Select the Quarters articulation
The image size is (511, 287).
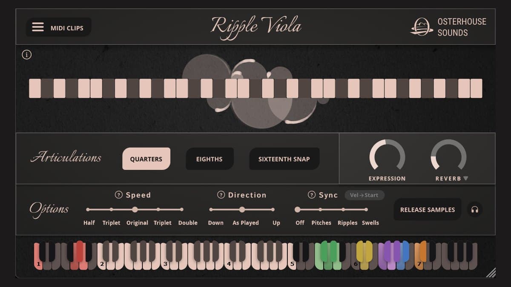coord(146,159)
